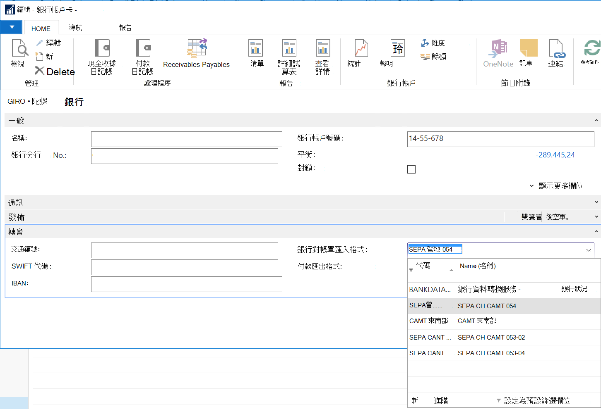This screenshot has width=601, height=409.
Task: Select the SEPA CH CAMT 053-04 row
Action: (504, 353)
